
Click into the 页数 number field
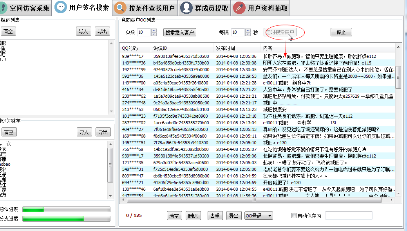tap(144, 32)
